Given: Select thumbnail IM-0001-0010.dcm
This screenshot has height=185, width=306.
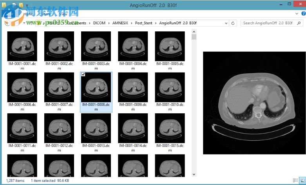Looking at the screenshot, I should (x=170, y=87).
